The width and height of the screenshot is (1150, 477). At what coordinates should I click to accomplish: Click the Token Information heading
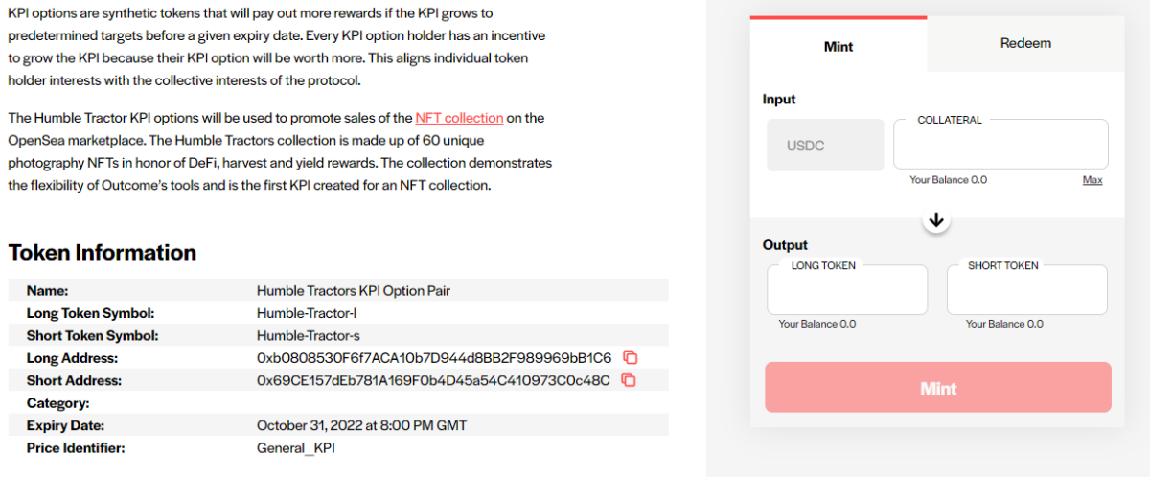pyautogui.click(x=103, y=253)
